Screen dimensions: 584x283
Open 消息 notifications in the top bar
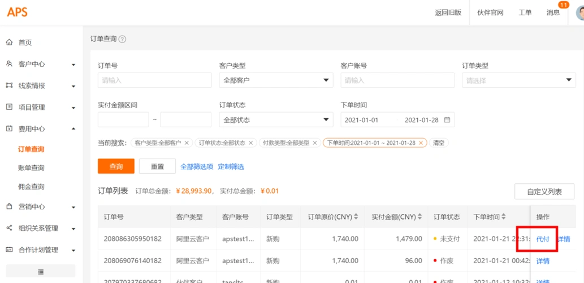[553, 12]
